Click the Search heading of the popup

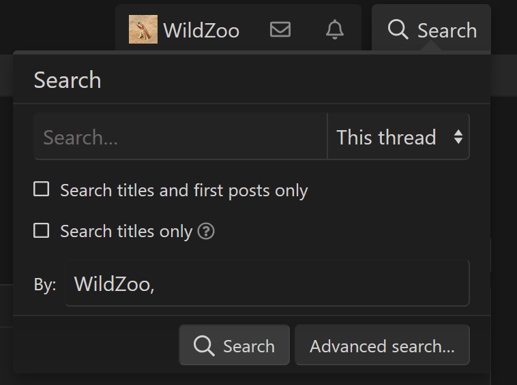point(68,80)
